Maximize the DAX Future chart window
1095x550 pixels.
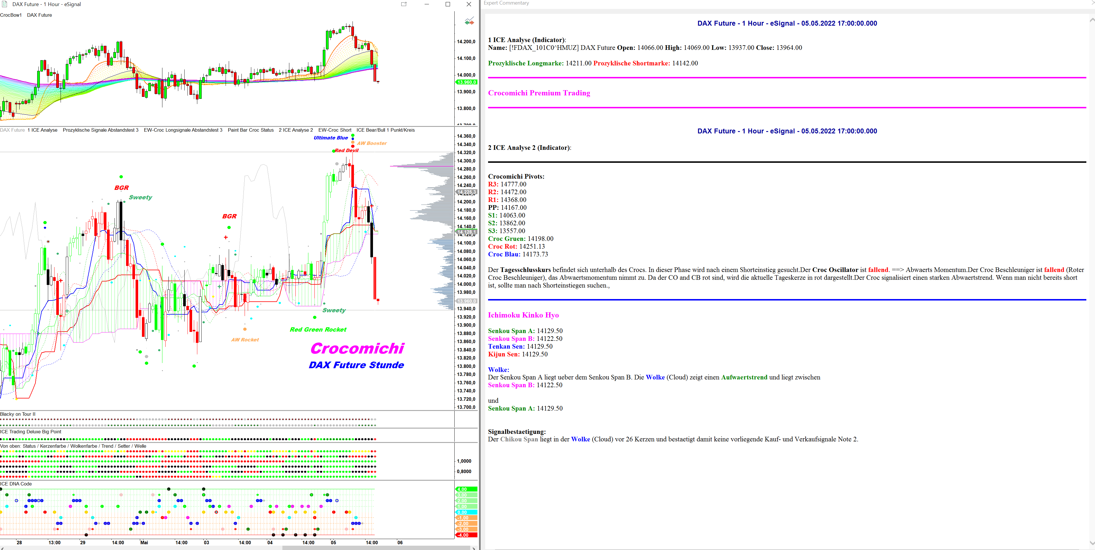pyautogui.click(x=448, y=4)
